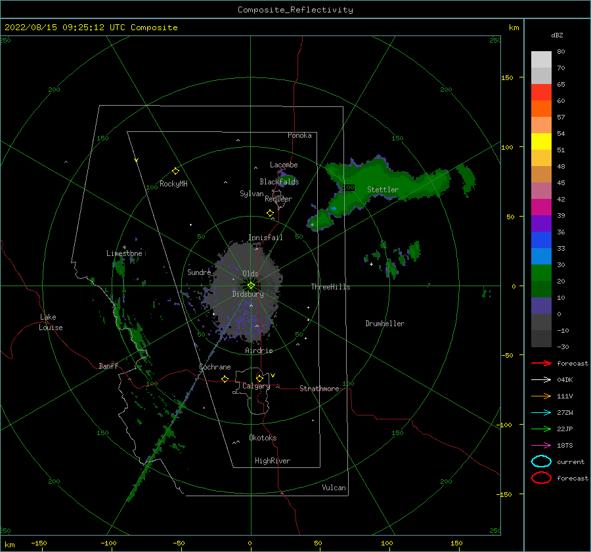
Task: Select the orange 111V arrow icon
Action: tap(541, 396)
